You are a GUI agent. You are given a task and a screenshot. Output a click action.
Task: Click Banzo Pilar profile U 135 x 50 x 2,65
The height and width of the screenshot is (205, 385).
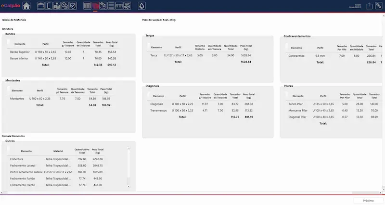[323, 104]
